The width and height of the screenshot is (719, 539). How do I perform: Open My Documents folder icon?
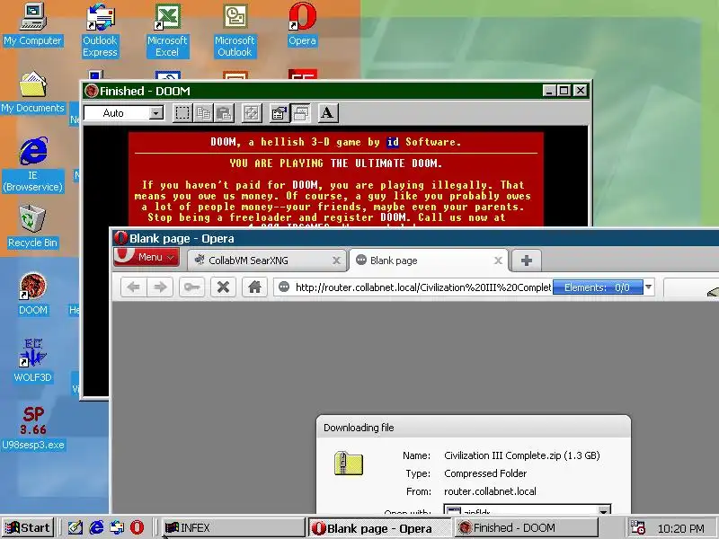(x=32, y=92)
